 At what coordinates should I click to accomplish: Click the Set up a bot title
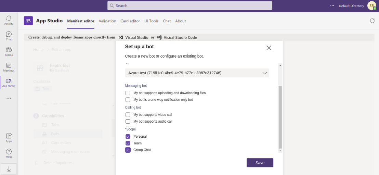[139, 47]
